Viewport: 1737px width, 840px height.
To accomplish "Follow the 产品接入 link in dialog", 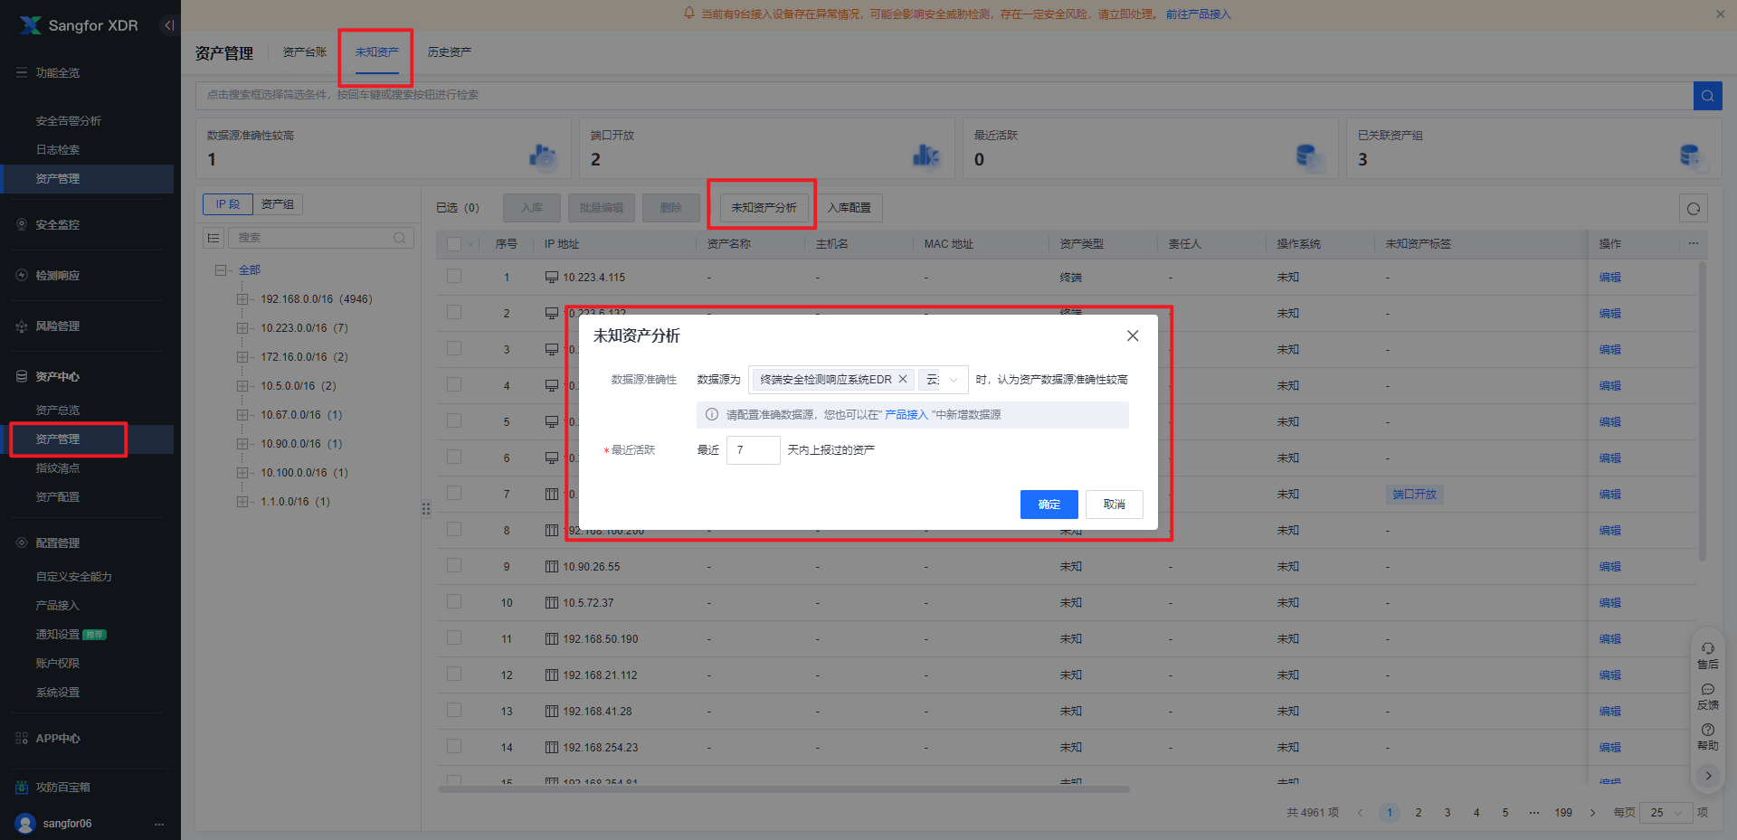I will pyautogui.click(x=906, y=415).
